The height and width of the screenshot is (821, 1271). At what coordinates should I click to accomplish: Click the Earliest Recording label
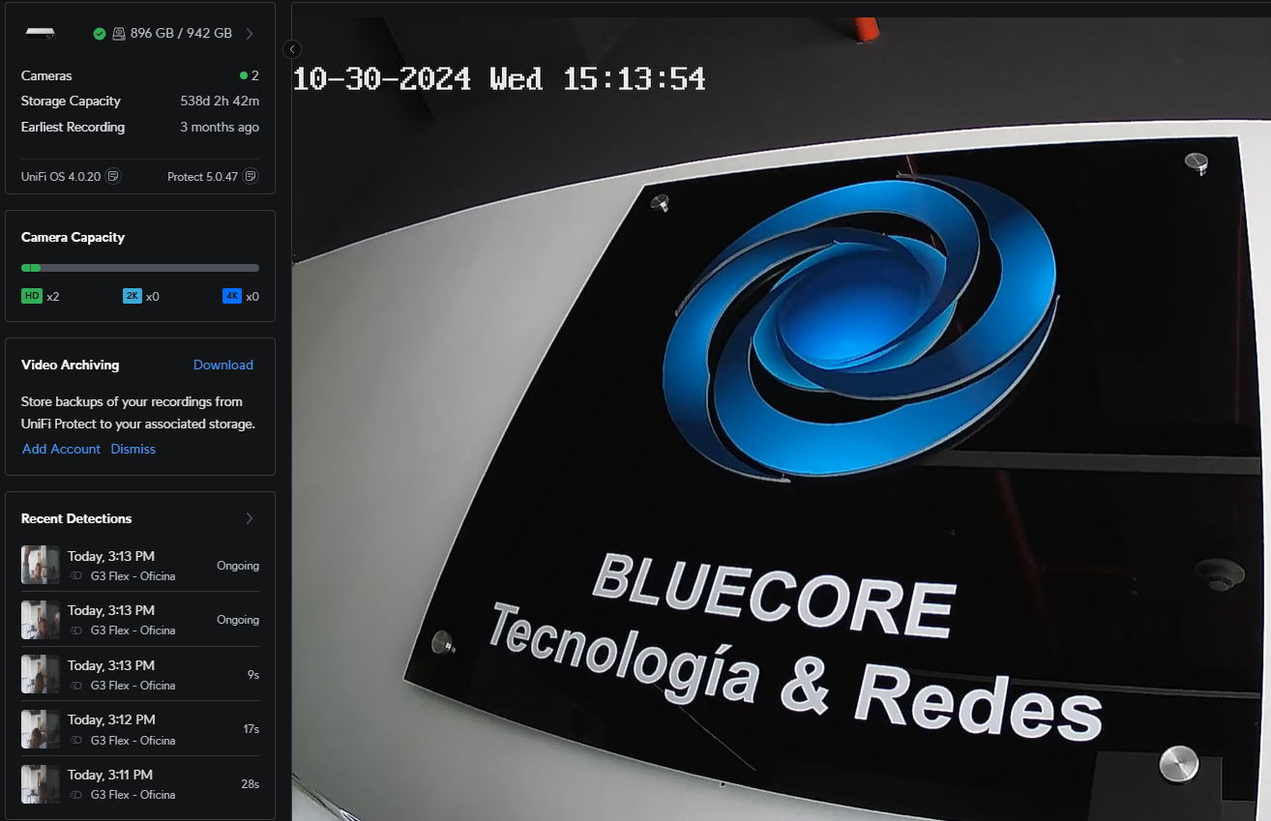tap(73, 128)
